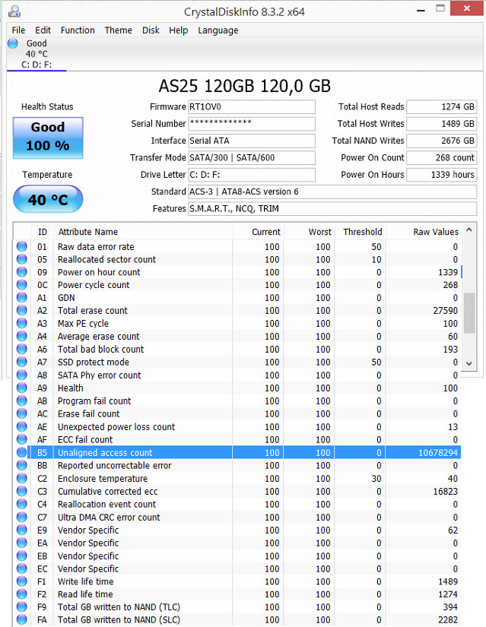Click status orb for Power cycle count
Viewport: 486px width, 627px height.
pyautogui.click(x=21, y=285)
